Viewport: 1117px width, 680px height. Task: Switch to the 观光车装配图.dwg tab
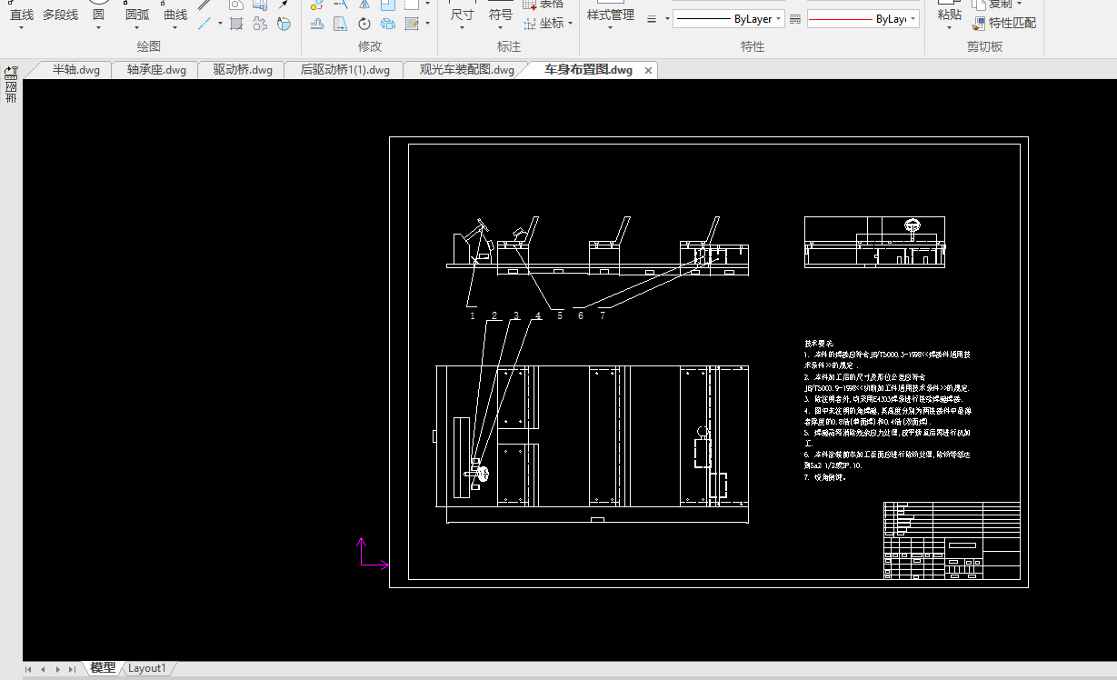pos(466,70)
